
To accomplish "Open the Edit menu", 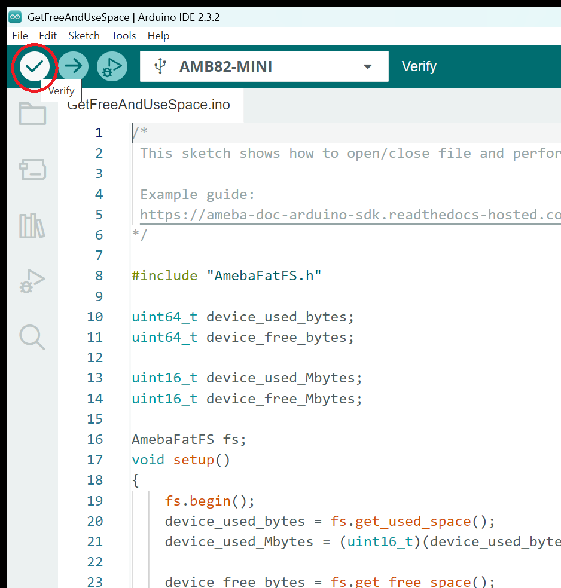I will coord(48,36).
